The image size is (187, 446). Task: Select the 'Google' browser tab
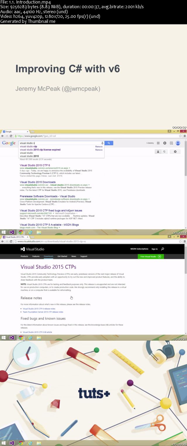(15, 132)
